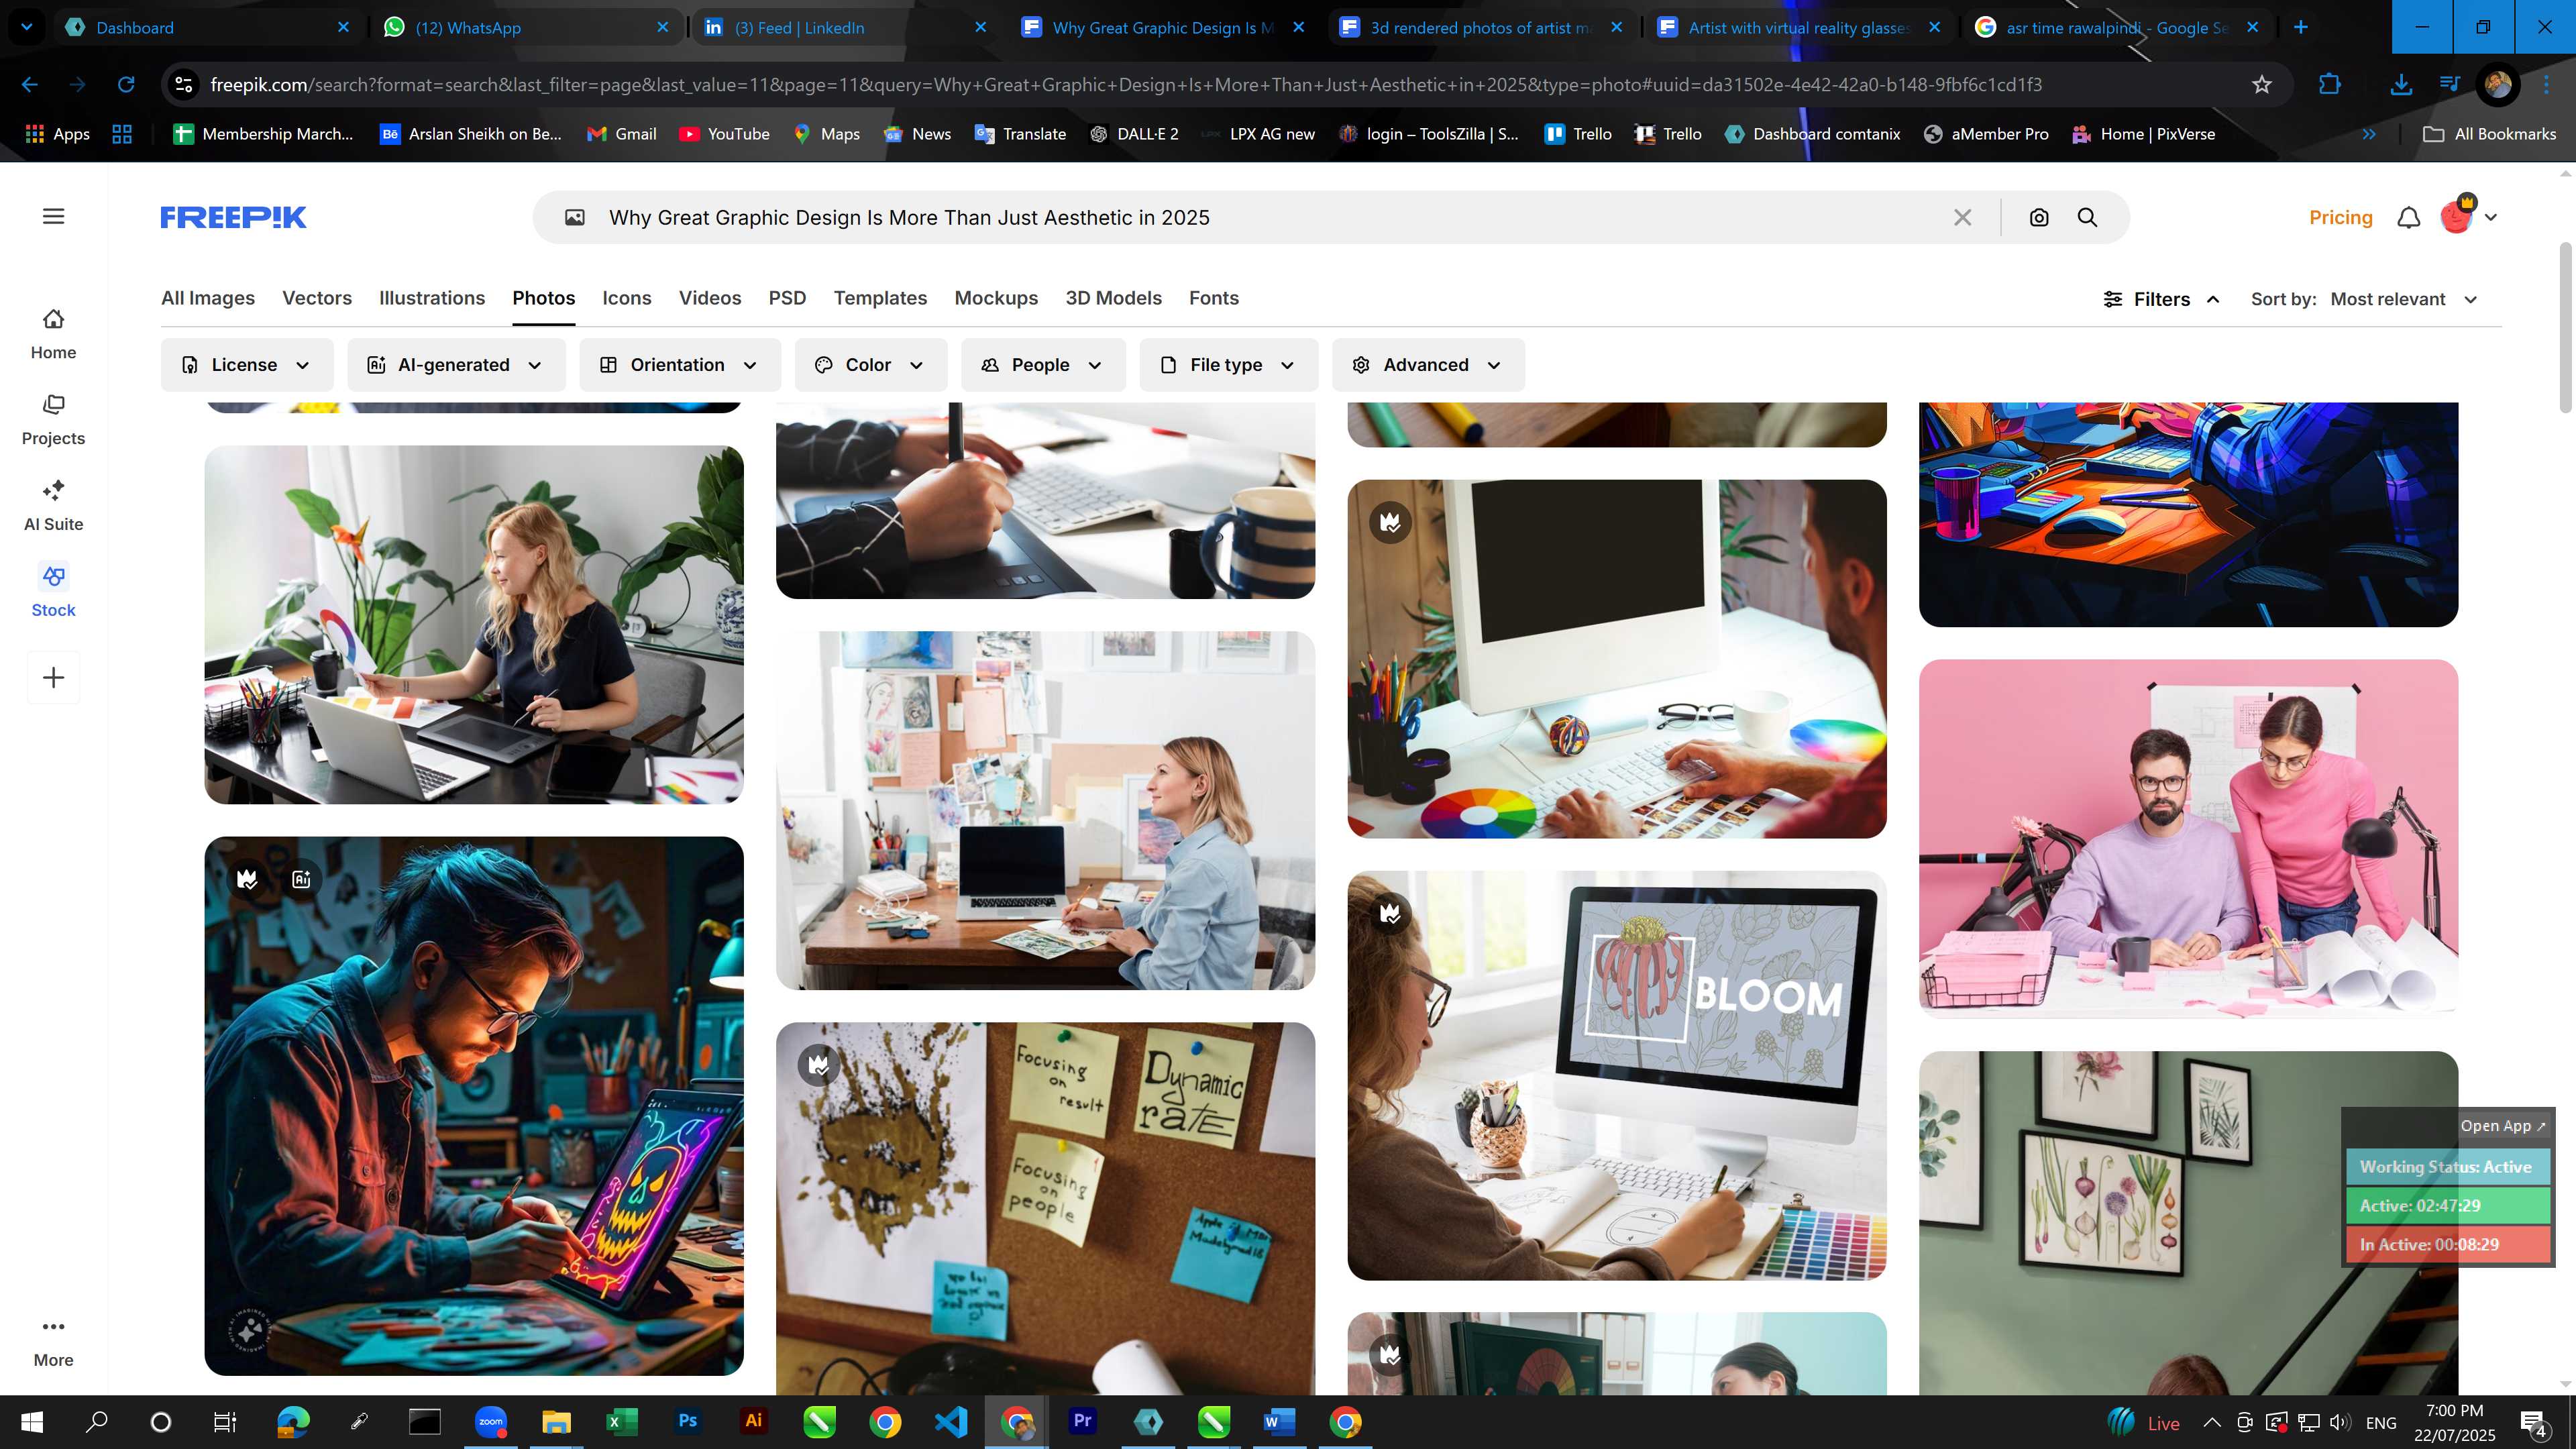Image resolution: width=2576 pixels, height=1449 pixels.
Task: Select Stock in the sidebar
Action: [x=53, y=592]
